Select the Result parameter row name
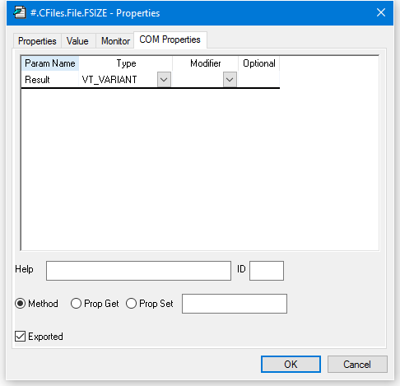Viewport: 400px width, 386px height. pyautogui.click(x=37, y=80)
